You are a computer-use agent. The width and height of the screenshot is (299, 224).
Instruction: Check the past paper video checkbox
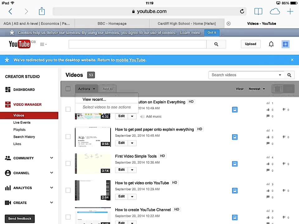[68, 137]
